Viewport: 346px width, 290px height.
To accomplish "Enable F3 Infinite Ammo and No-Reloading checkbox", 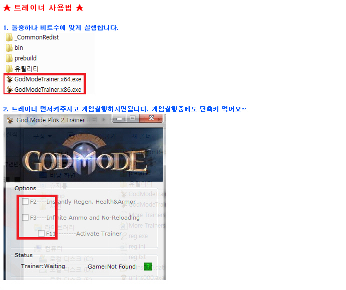I will [x=26, y=218].
